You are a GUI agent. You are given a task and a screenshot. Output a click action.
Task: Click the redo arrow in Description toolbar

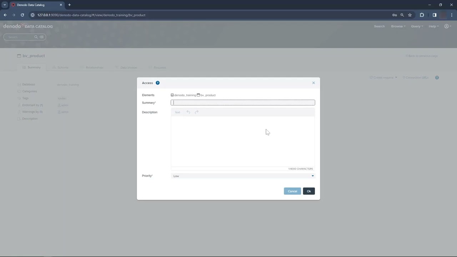click(196, 112)
